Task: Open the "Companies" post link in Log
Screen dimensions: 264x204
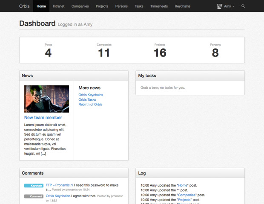Action: point(187,195)
